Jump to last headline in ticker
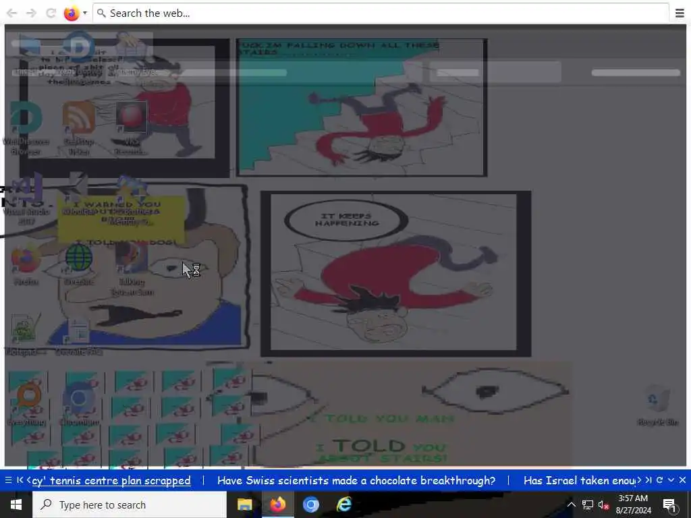 648,480
